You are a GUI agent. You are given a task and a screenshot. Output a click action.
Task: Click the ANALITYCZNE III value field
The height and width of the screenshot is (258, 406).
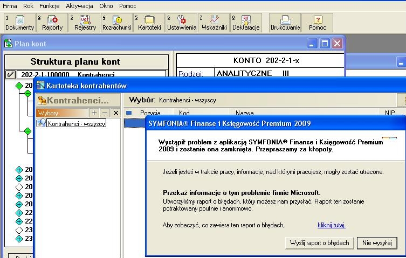click(x=279, y=73)
